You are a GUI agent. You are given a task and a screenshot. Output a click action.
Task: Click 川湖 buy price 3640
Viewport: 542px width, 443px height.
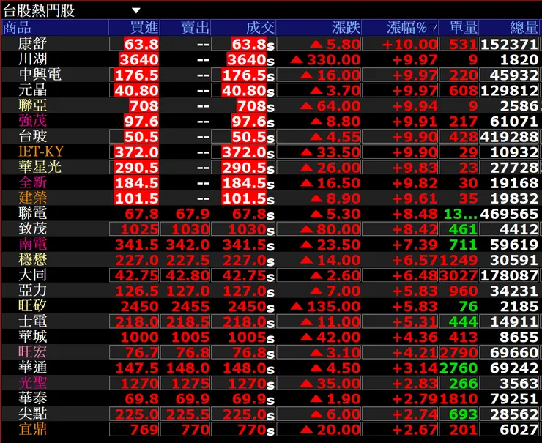pos(139,60)
